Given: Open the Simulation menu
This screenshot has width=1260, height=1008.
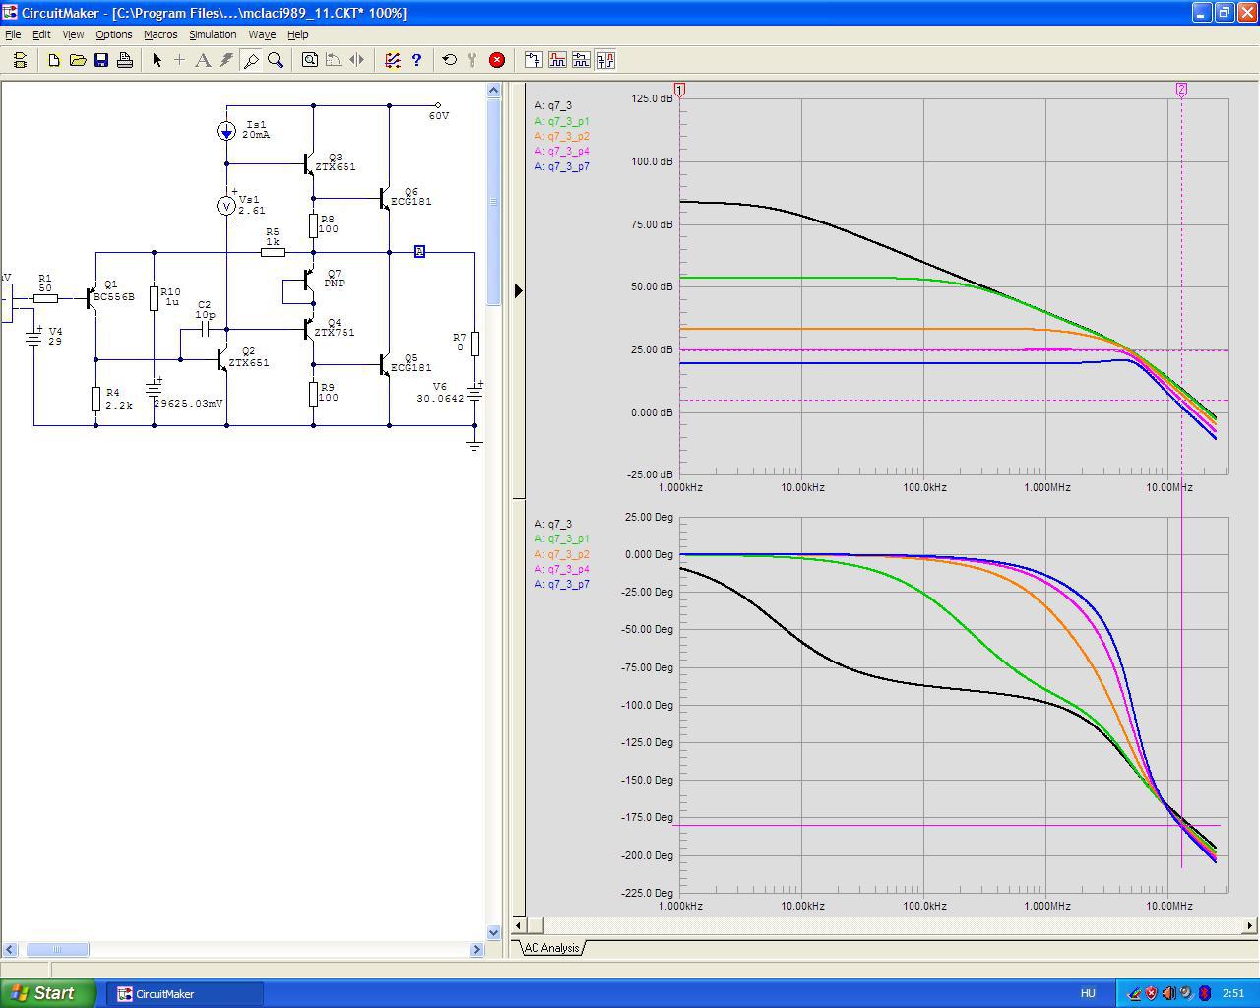Looking at the screenshot, I should pos(213,34).
